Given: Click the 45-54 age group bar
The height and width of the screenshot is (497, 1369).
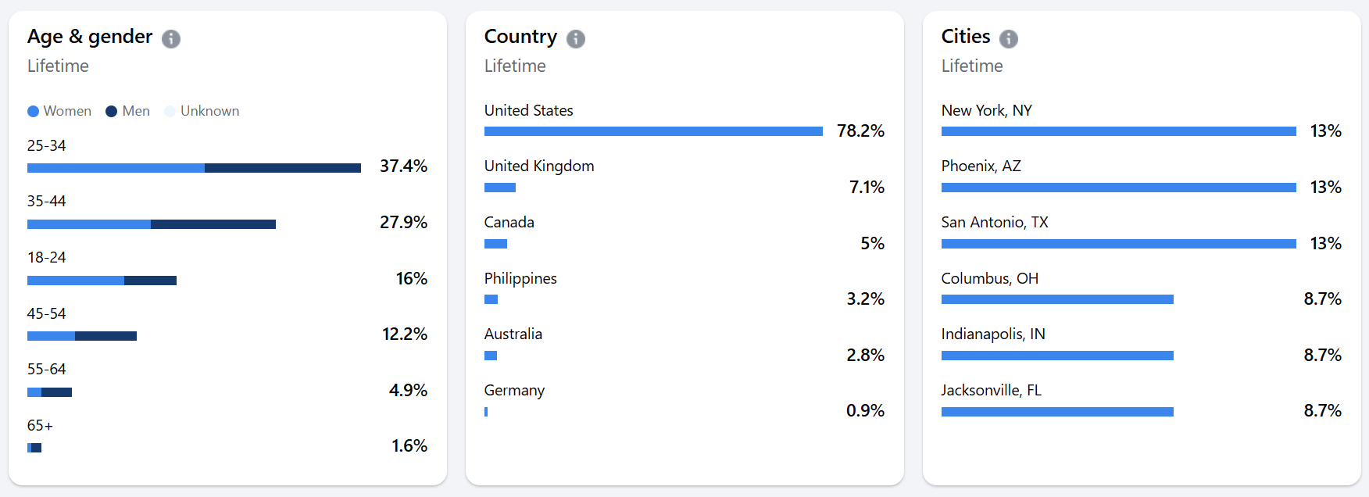Looking at the screenshot, I should click(82, 336).
